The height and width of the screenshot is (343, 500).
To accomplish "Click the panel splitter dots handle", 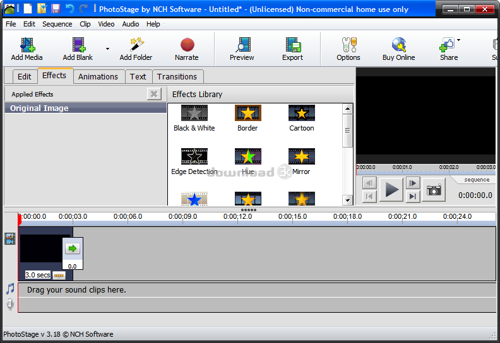I will pos(249,210).
